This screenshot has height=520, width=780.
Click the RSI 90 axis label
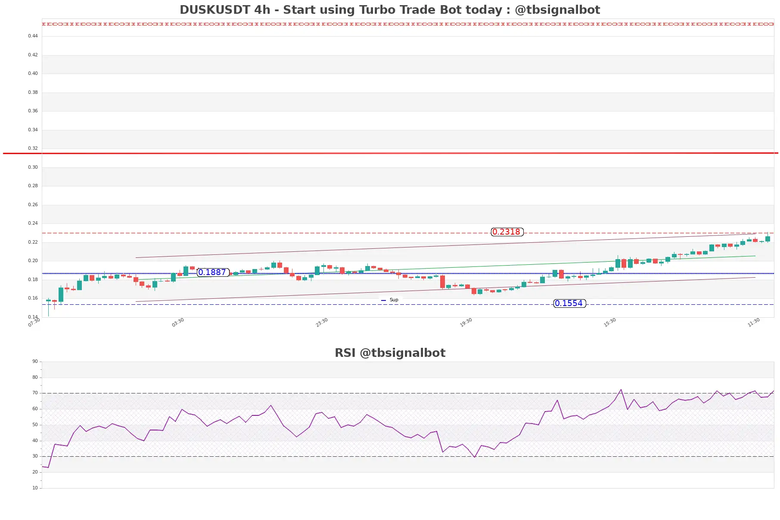35,362
